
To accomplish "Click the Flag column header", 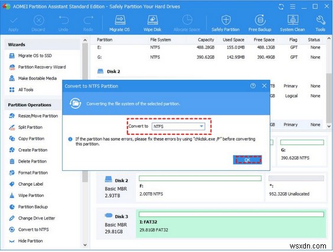I will tap(293, 40).
